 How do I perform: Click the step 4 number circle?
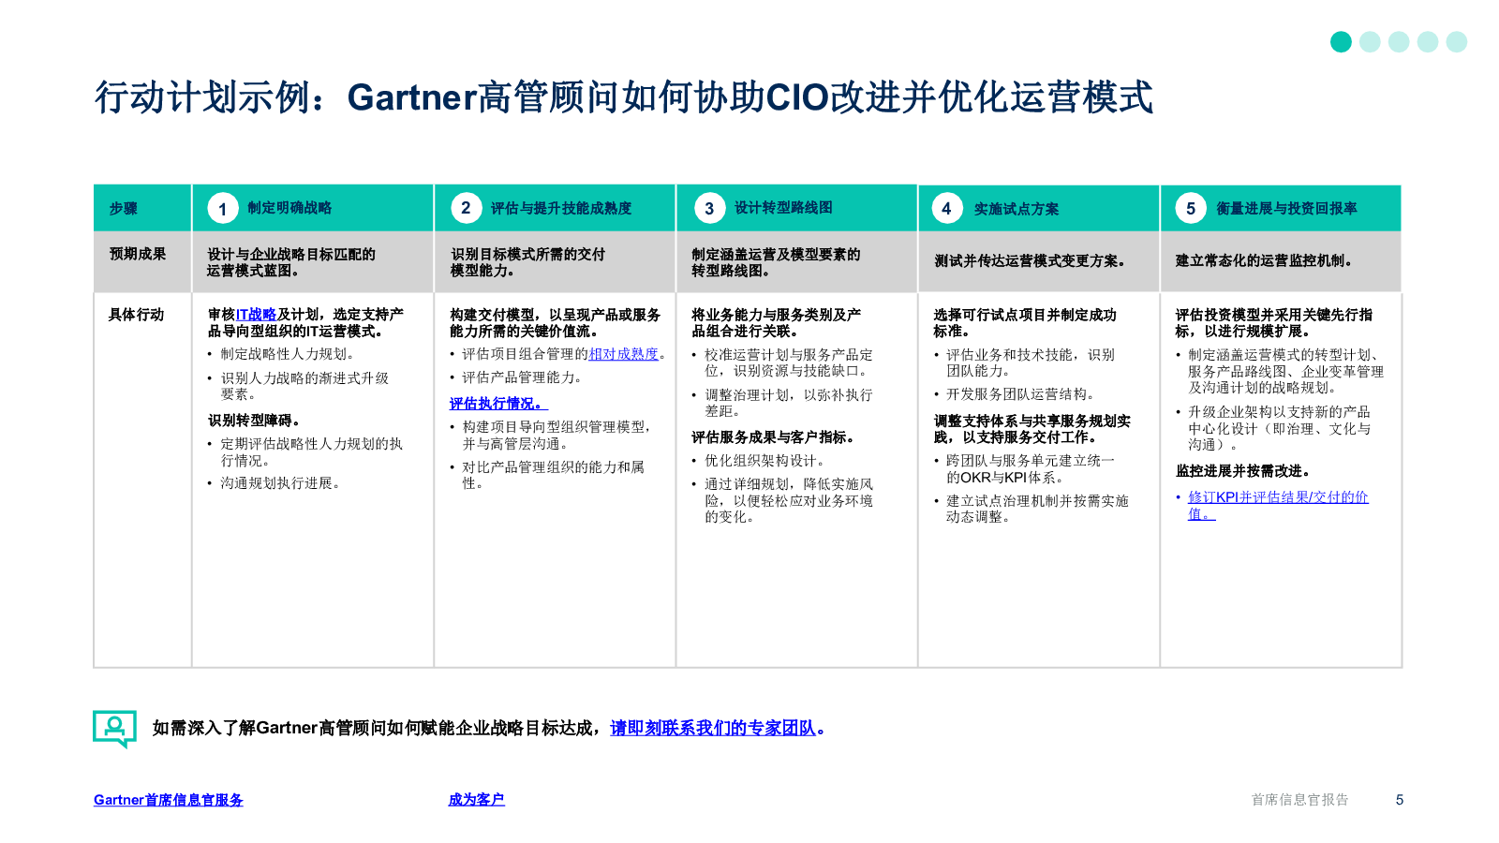[x=946, y=208]
